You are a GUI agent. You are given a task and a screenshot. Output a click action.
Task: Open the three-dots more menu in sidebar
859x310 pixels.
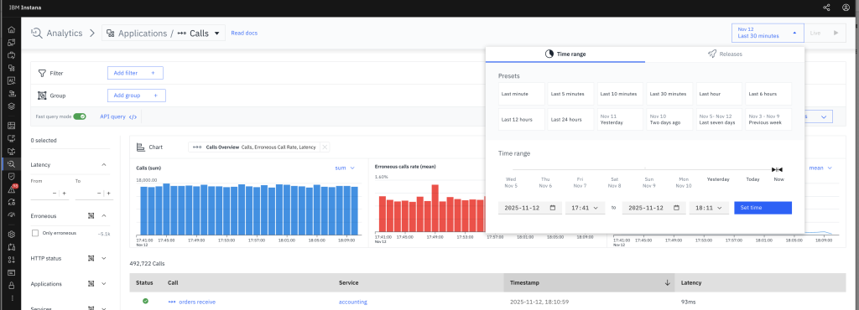(x=11, y=298)
